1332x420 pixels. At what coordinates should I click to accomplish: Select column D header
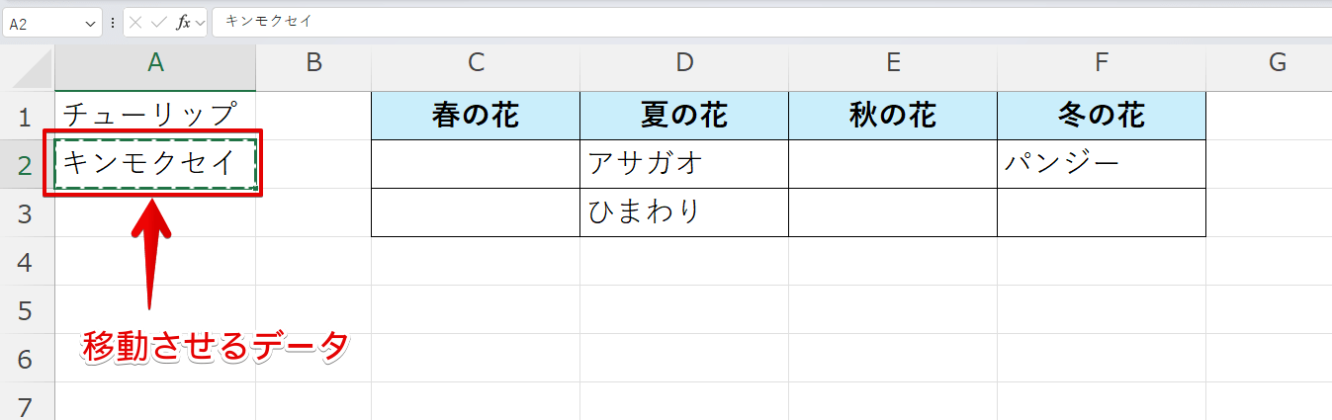coord(684,63)
